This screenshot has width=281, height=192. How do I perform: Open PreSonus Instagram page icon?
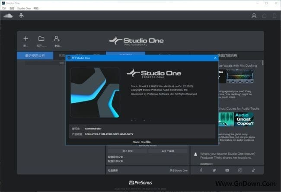240,170
